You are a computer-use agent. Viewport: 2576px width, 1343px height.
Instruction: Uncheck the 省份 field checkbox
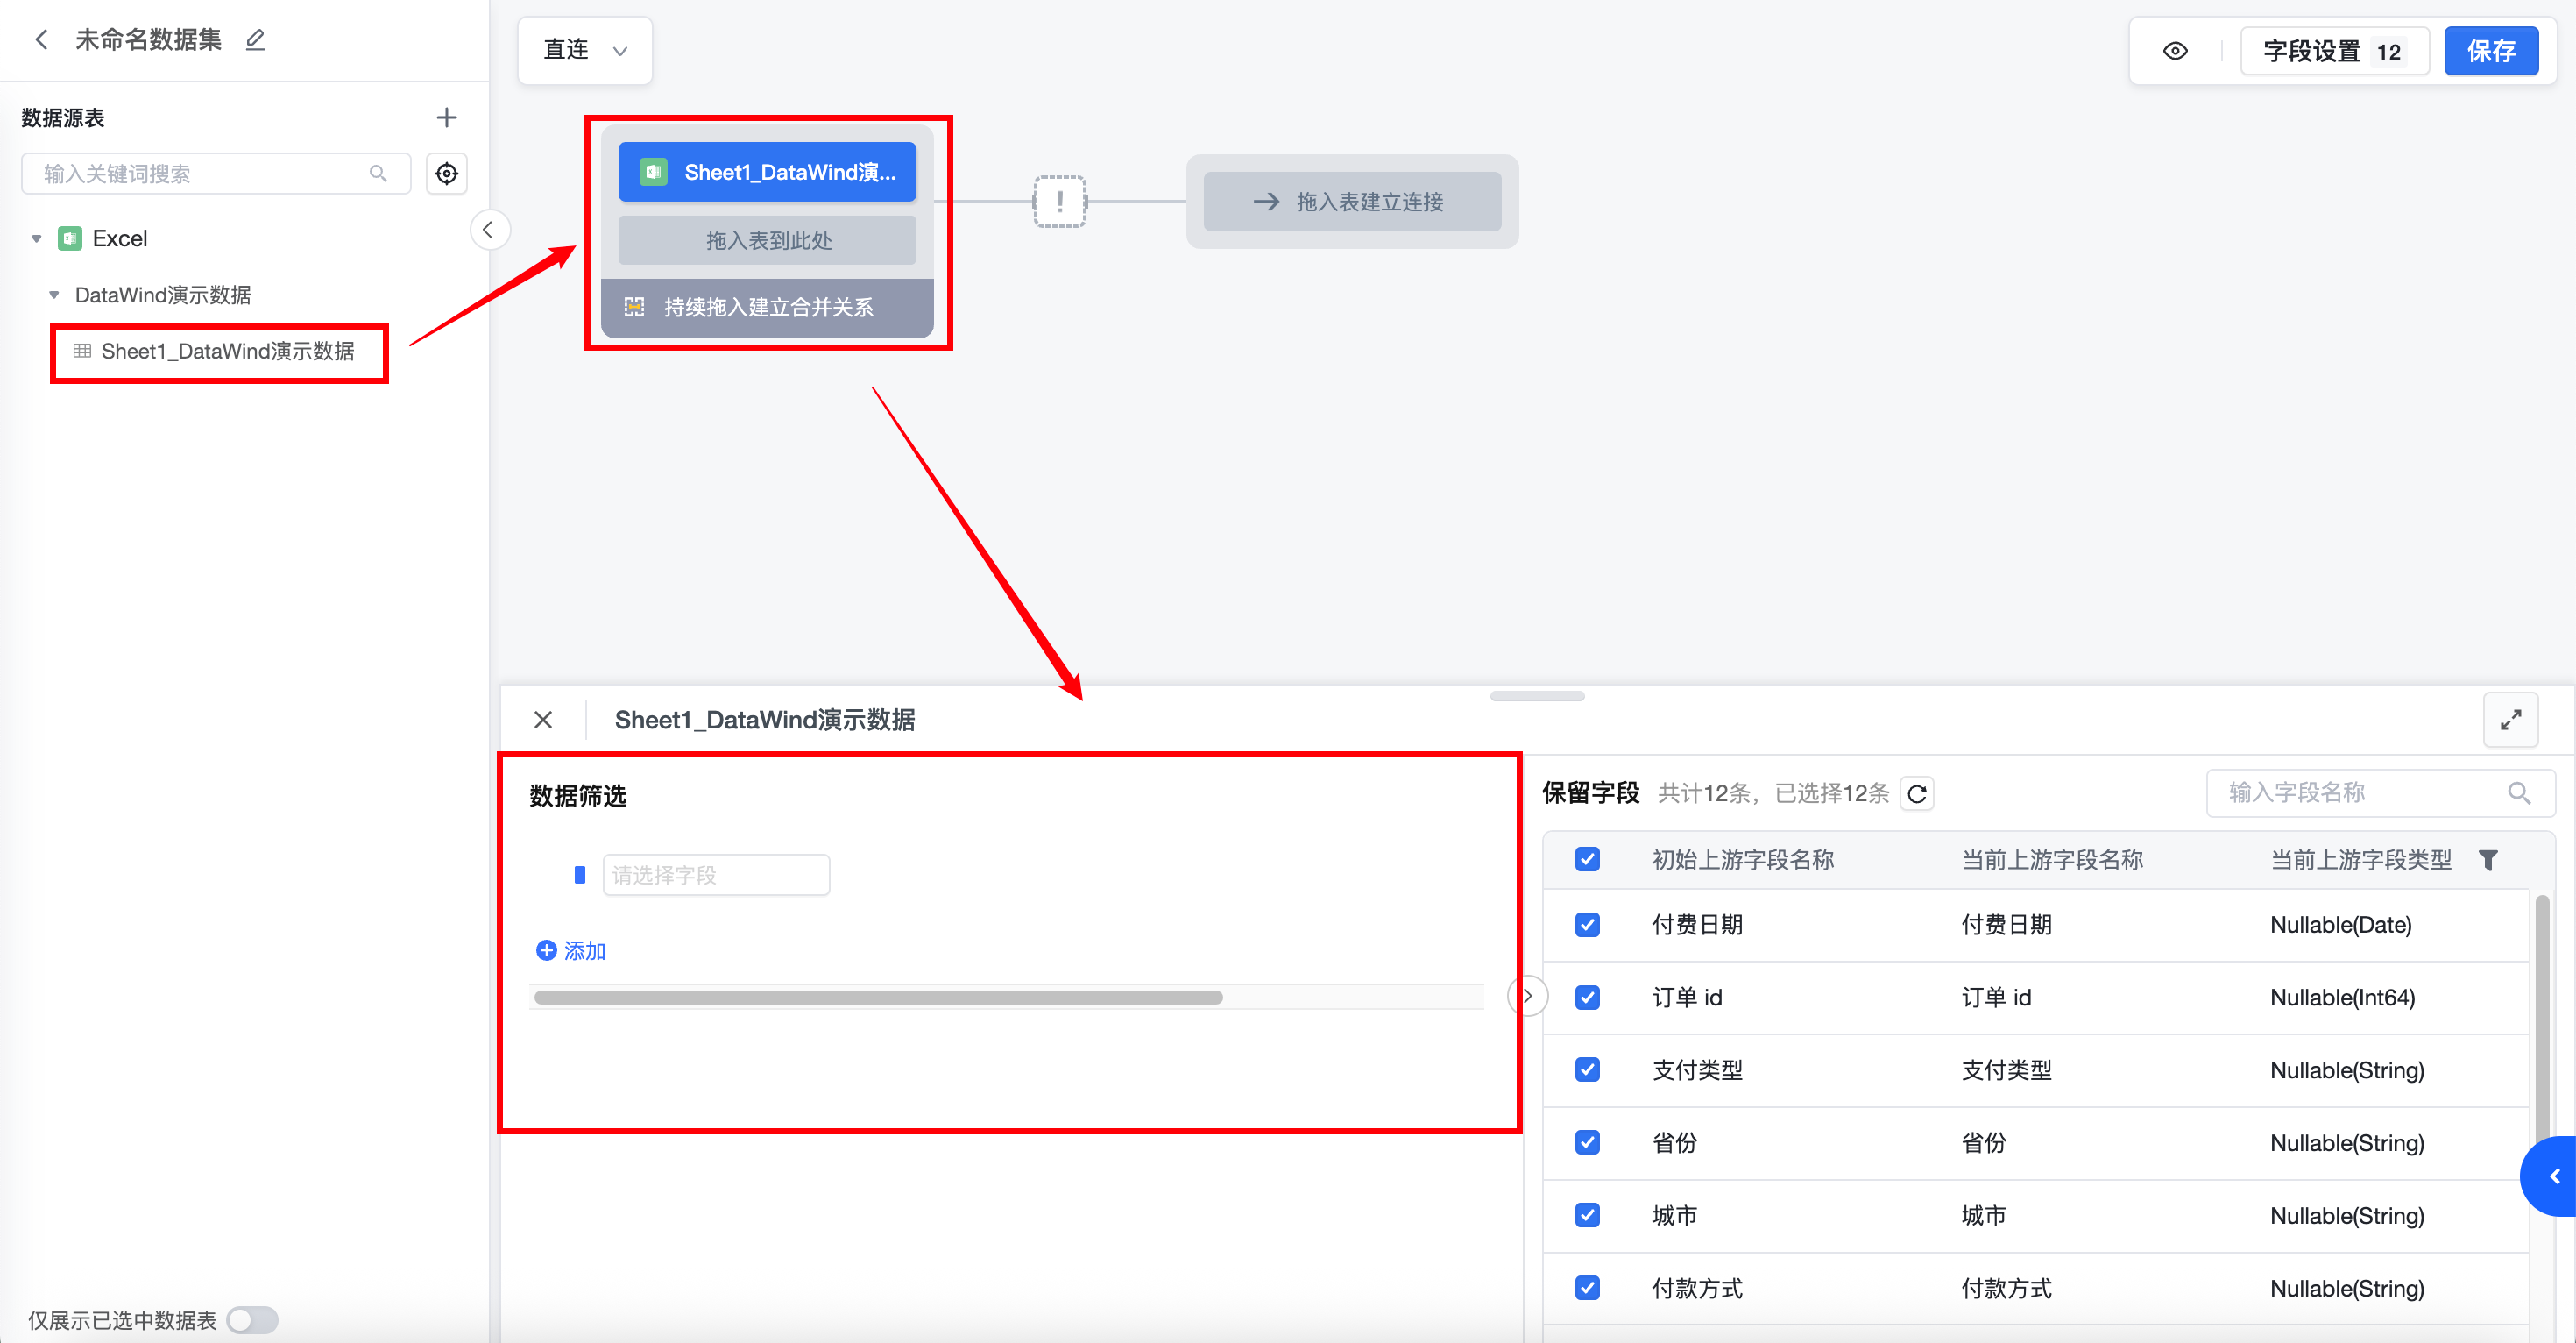1587,1143
